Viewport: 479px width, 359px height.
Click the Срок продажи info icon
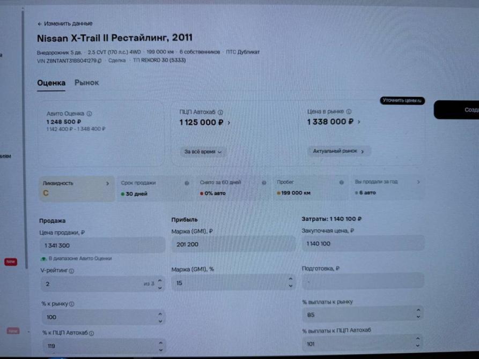pos(187,183)
